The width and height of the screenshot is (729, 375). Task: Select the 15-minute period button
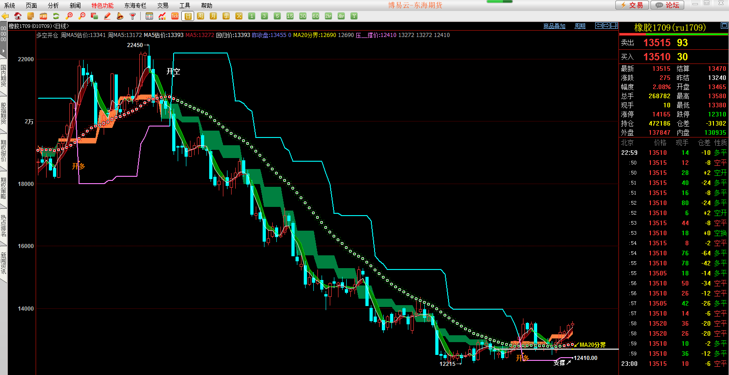tap(290, 16)
